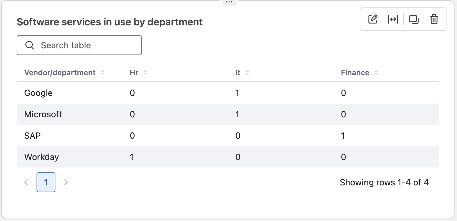Sort by the Hr column
Viewport: 457px width, 221px height.
[138, 73]
